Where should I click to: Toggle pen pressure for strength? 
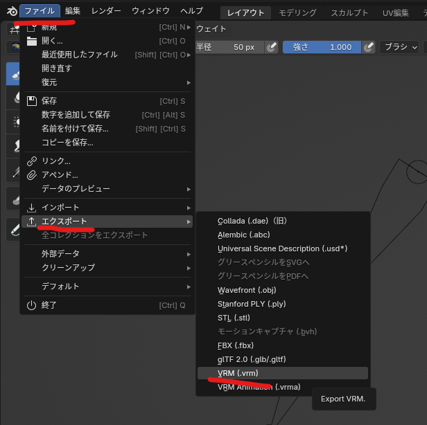tap(369, 47)
